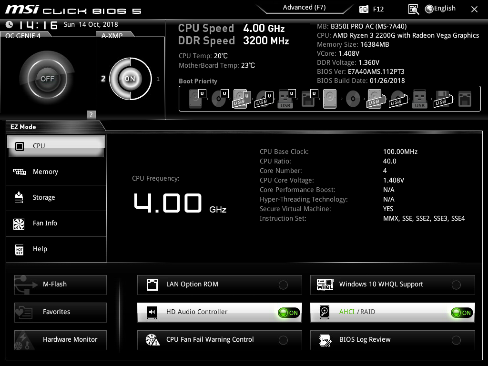Click the WHQL chip icon
The width and height of the screenshot is (488, 366).
pyautogui.click(x=325, y=285)
